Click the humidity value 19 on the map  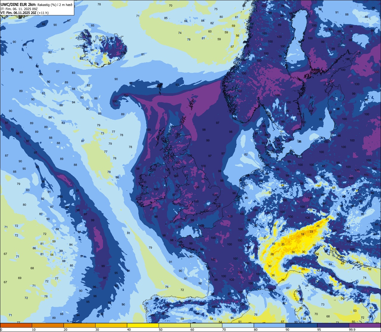[x=302, y=234]
